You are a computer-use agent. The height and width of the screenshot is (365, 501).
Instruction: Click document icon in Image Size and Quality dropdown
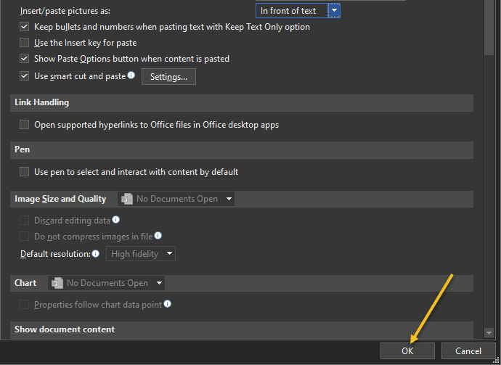pyautogui.click(x=127, y=199)
